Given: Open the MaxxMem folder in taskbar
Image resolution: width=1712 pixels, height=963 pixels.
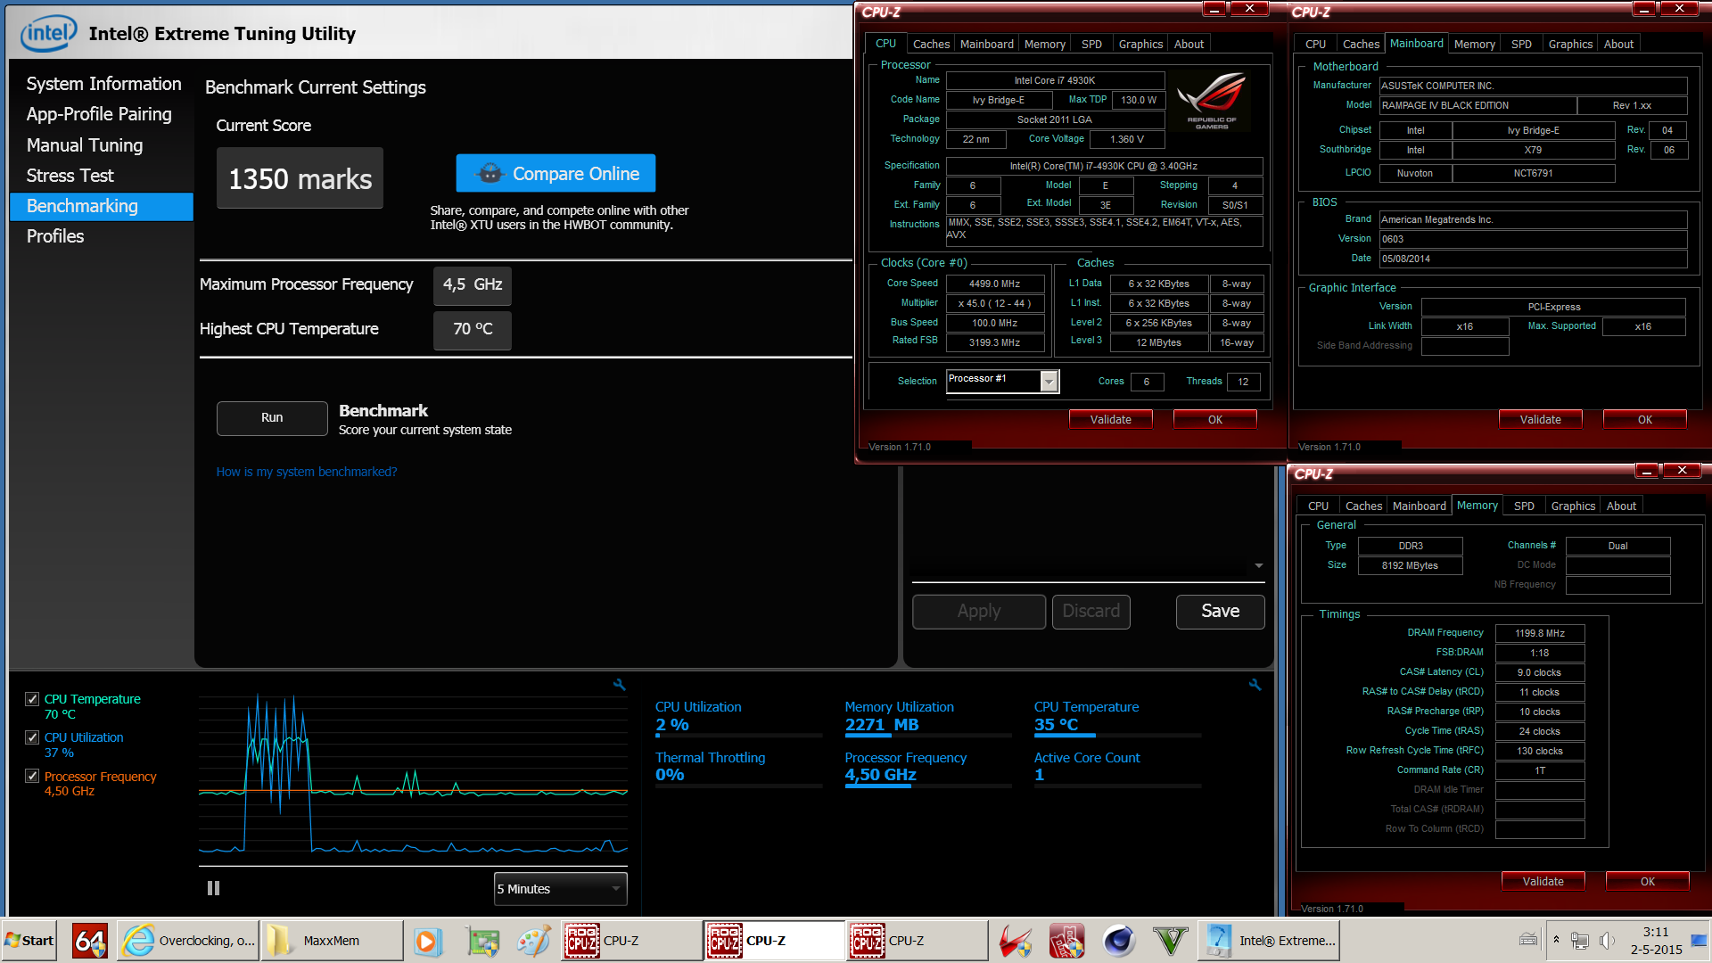Looking at the screenshot, I should [332, 941].
